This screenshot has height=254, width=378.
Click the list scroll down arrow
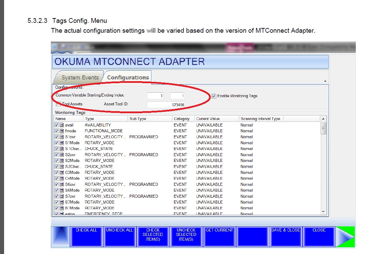click(x=323, y=212)
